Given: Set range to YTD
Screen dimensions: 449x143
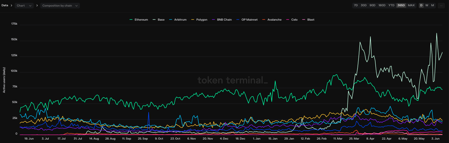Looking at the screenshot, I should 391,5.
